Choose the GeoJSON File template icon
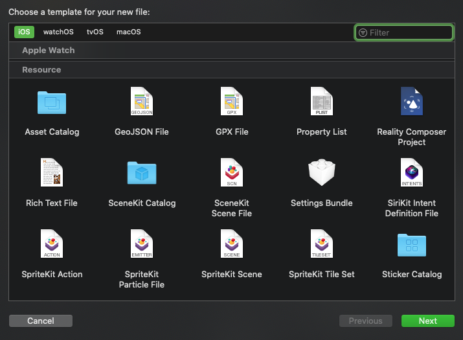463x340 pixels. [142, 101]
